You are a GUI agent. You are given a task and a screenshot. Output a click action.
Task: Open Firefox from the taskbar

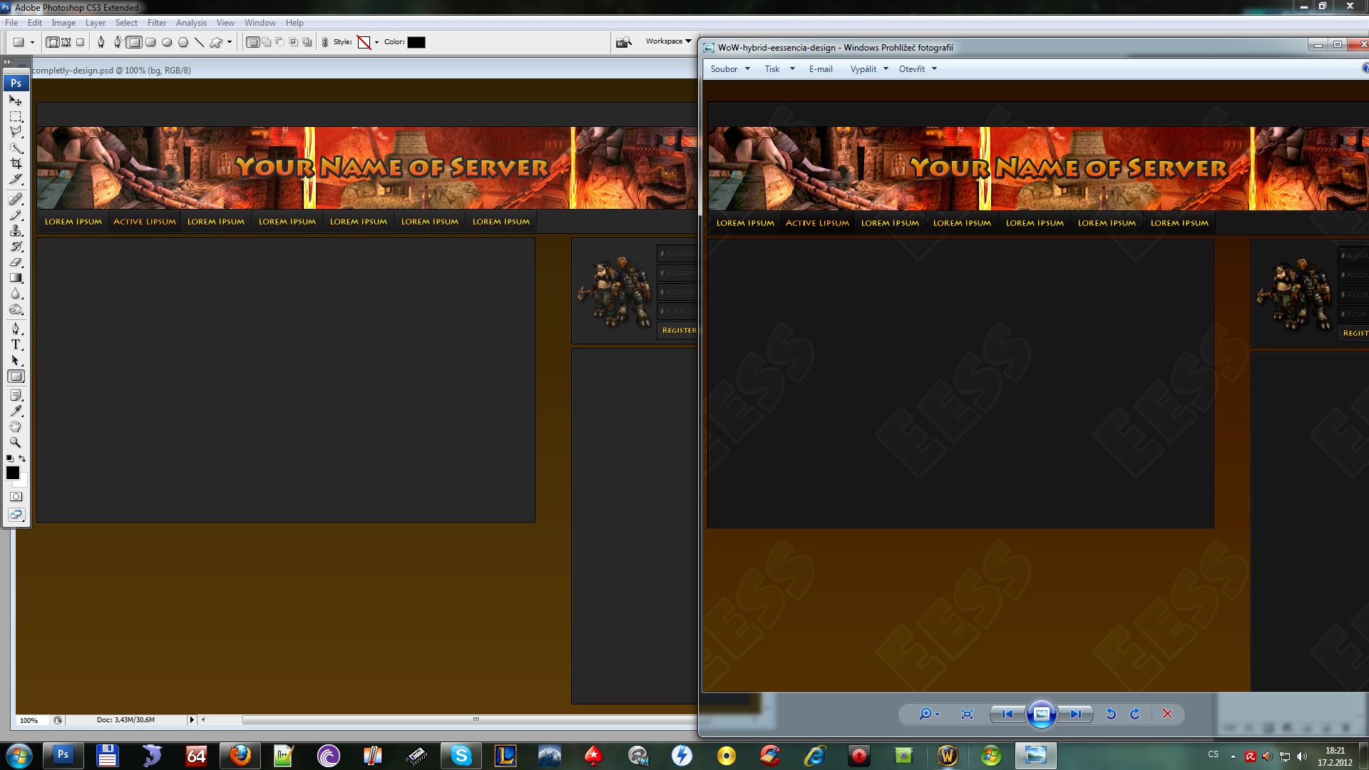(240, 755)
